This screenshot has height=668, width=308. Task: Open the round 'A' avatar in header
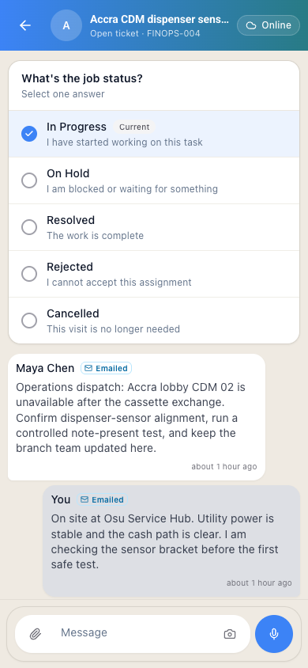(x=66, y=25)
